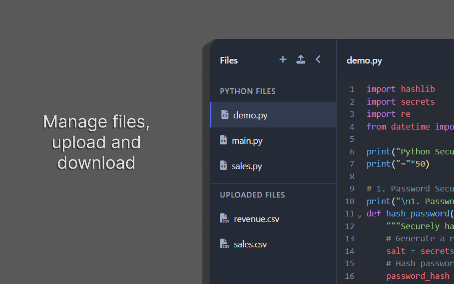Click the demo.py title above the editor
The image size is (454, 284).
tap(365, 60)
